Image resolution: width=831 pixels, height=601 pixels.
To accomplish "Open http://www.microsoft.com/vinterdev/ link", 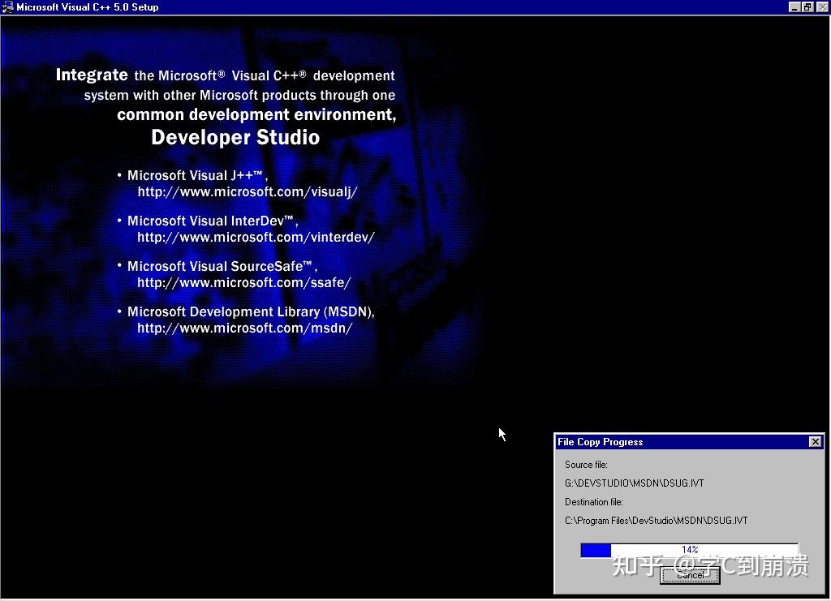I will point(256,237).
